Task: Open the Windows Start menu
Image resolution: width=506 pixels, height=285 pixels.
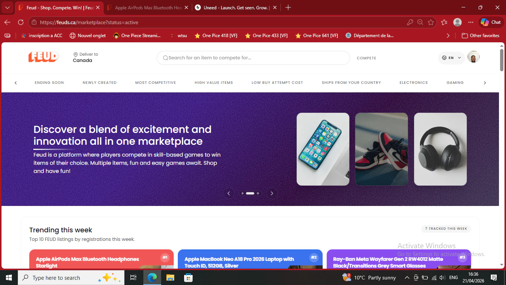Action: click(9, 278)
